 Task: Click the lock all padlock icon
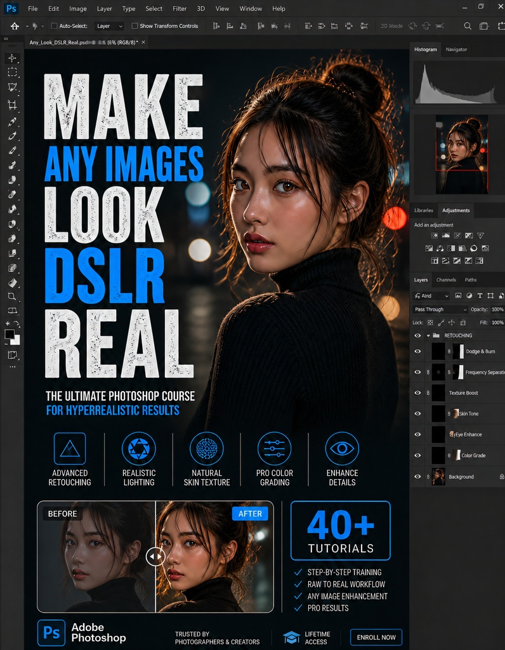pyautogui.click(x=463, y=322)
